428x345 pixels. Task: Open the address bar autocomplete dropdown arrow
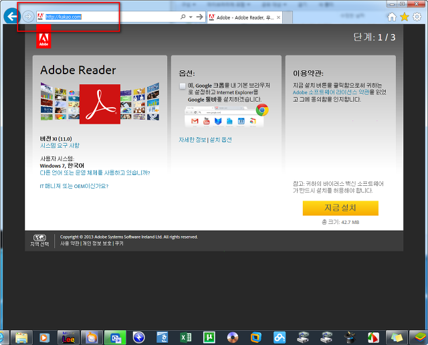pyautogui.click(x=191, y=17)
